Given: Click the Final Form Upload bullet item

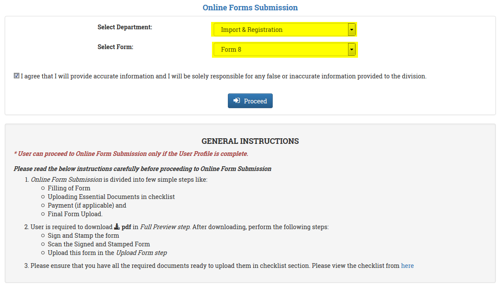Looking at the screenshot, I should pyautogui.click(x=75, y=214).
